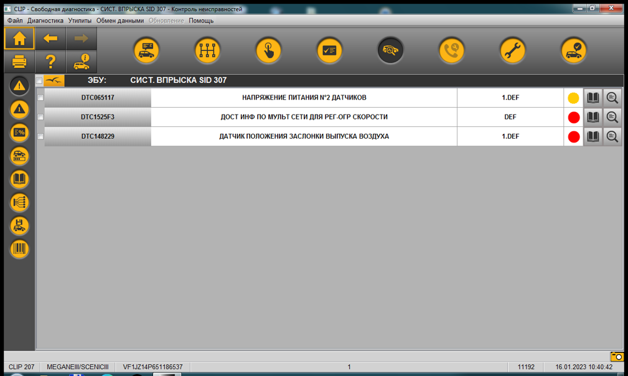Click the forward arrow button
Image resolution: width=628 pixels, height=376 pixels.
(x=82, y=39)
